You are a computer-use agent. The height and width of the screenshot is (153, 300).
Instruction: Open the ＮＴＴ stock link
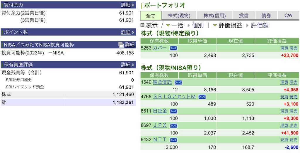pos(160,140)
